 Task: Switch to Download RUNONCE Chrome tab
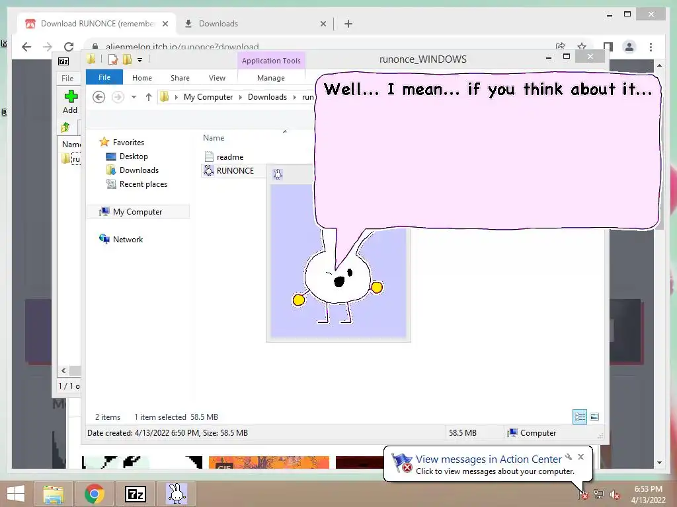click(x=98, y=24)
